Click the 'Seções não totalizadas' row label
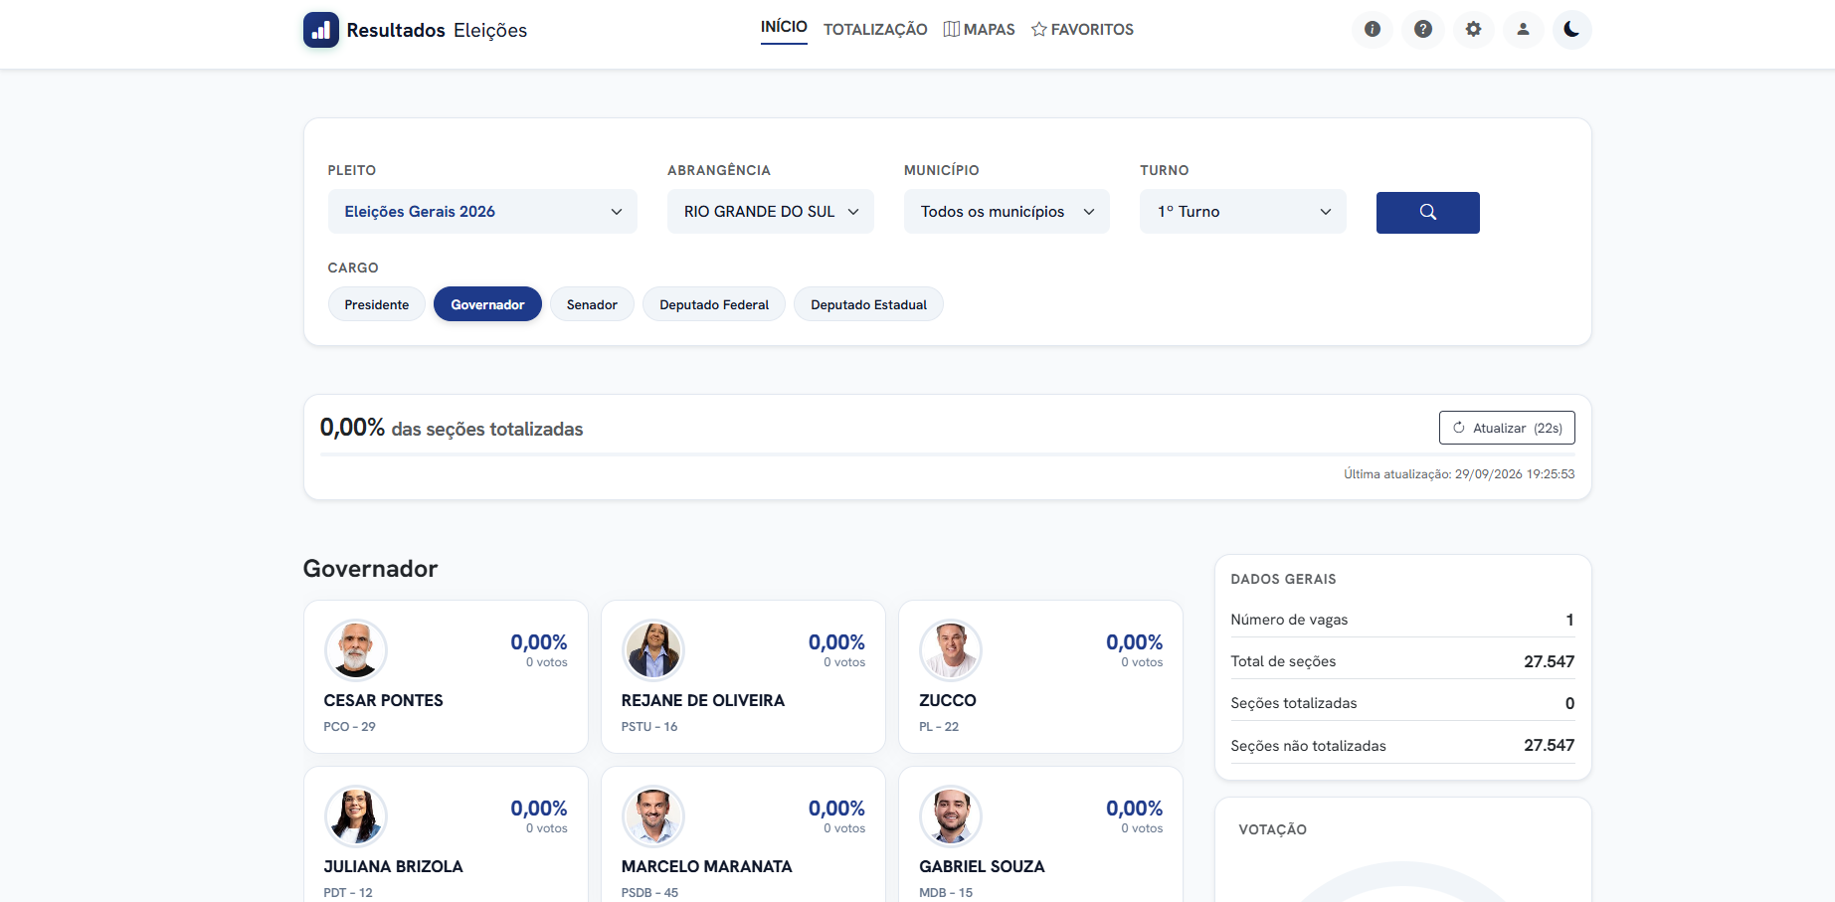The image size is (1835, 902). 1308,746
